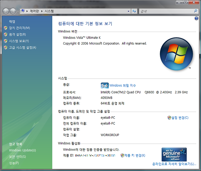Click the Windows에 대한 정품 인증을 받았습니다 text

91,149
